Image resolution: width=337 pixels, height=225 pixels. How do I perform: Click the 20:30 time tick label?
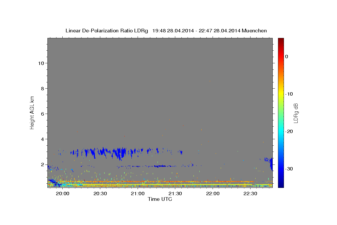point(100,194)
